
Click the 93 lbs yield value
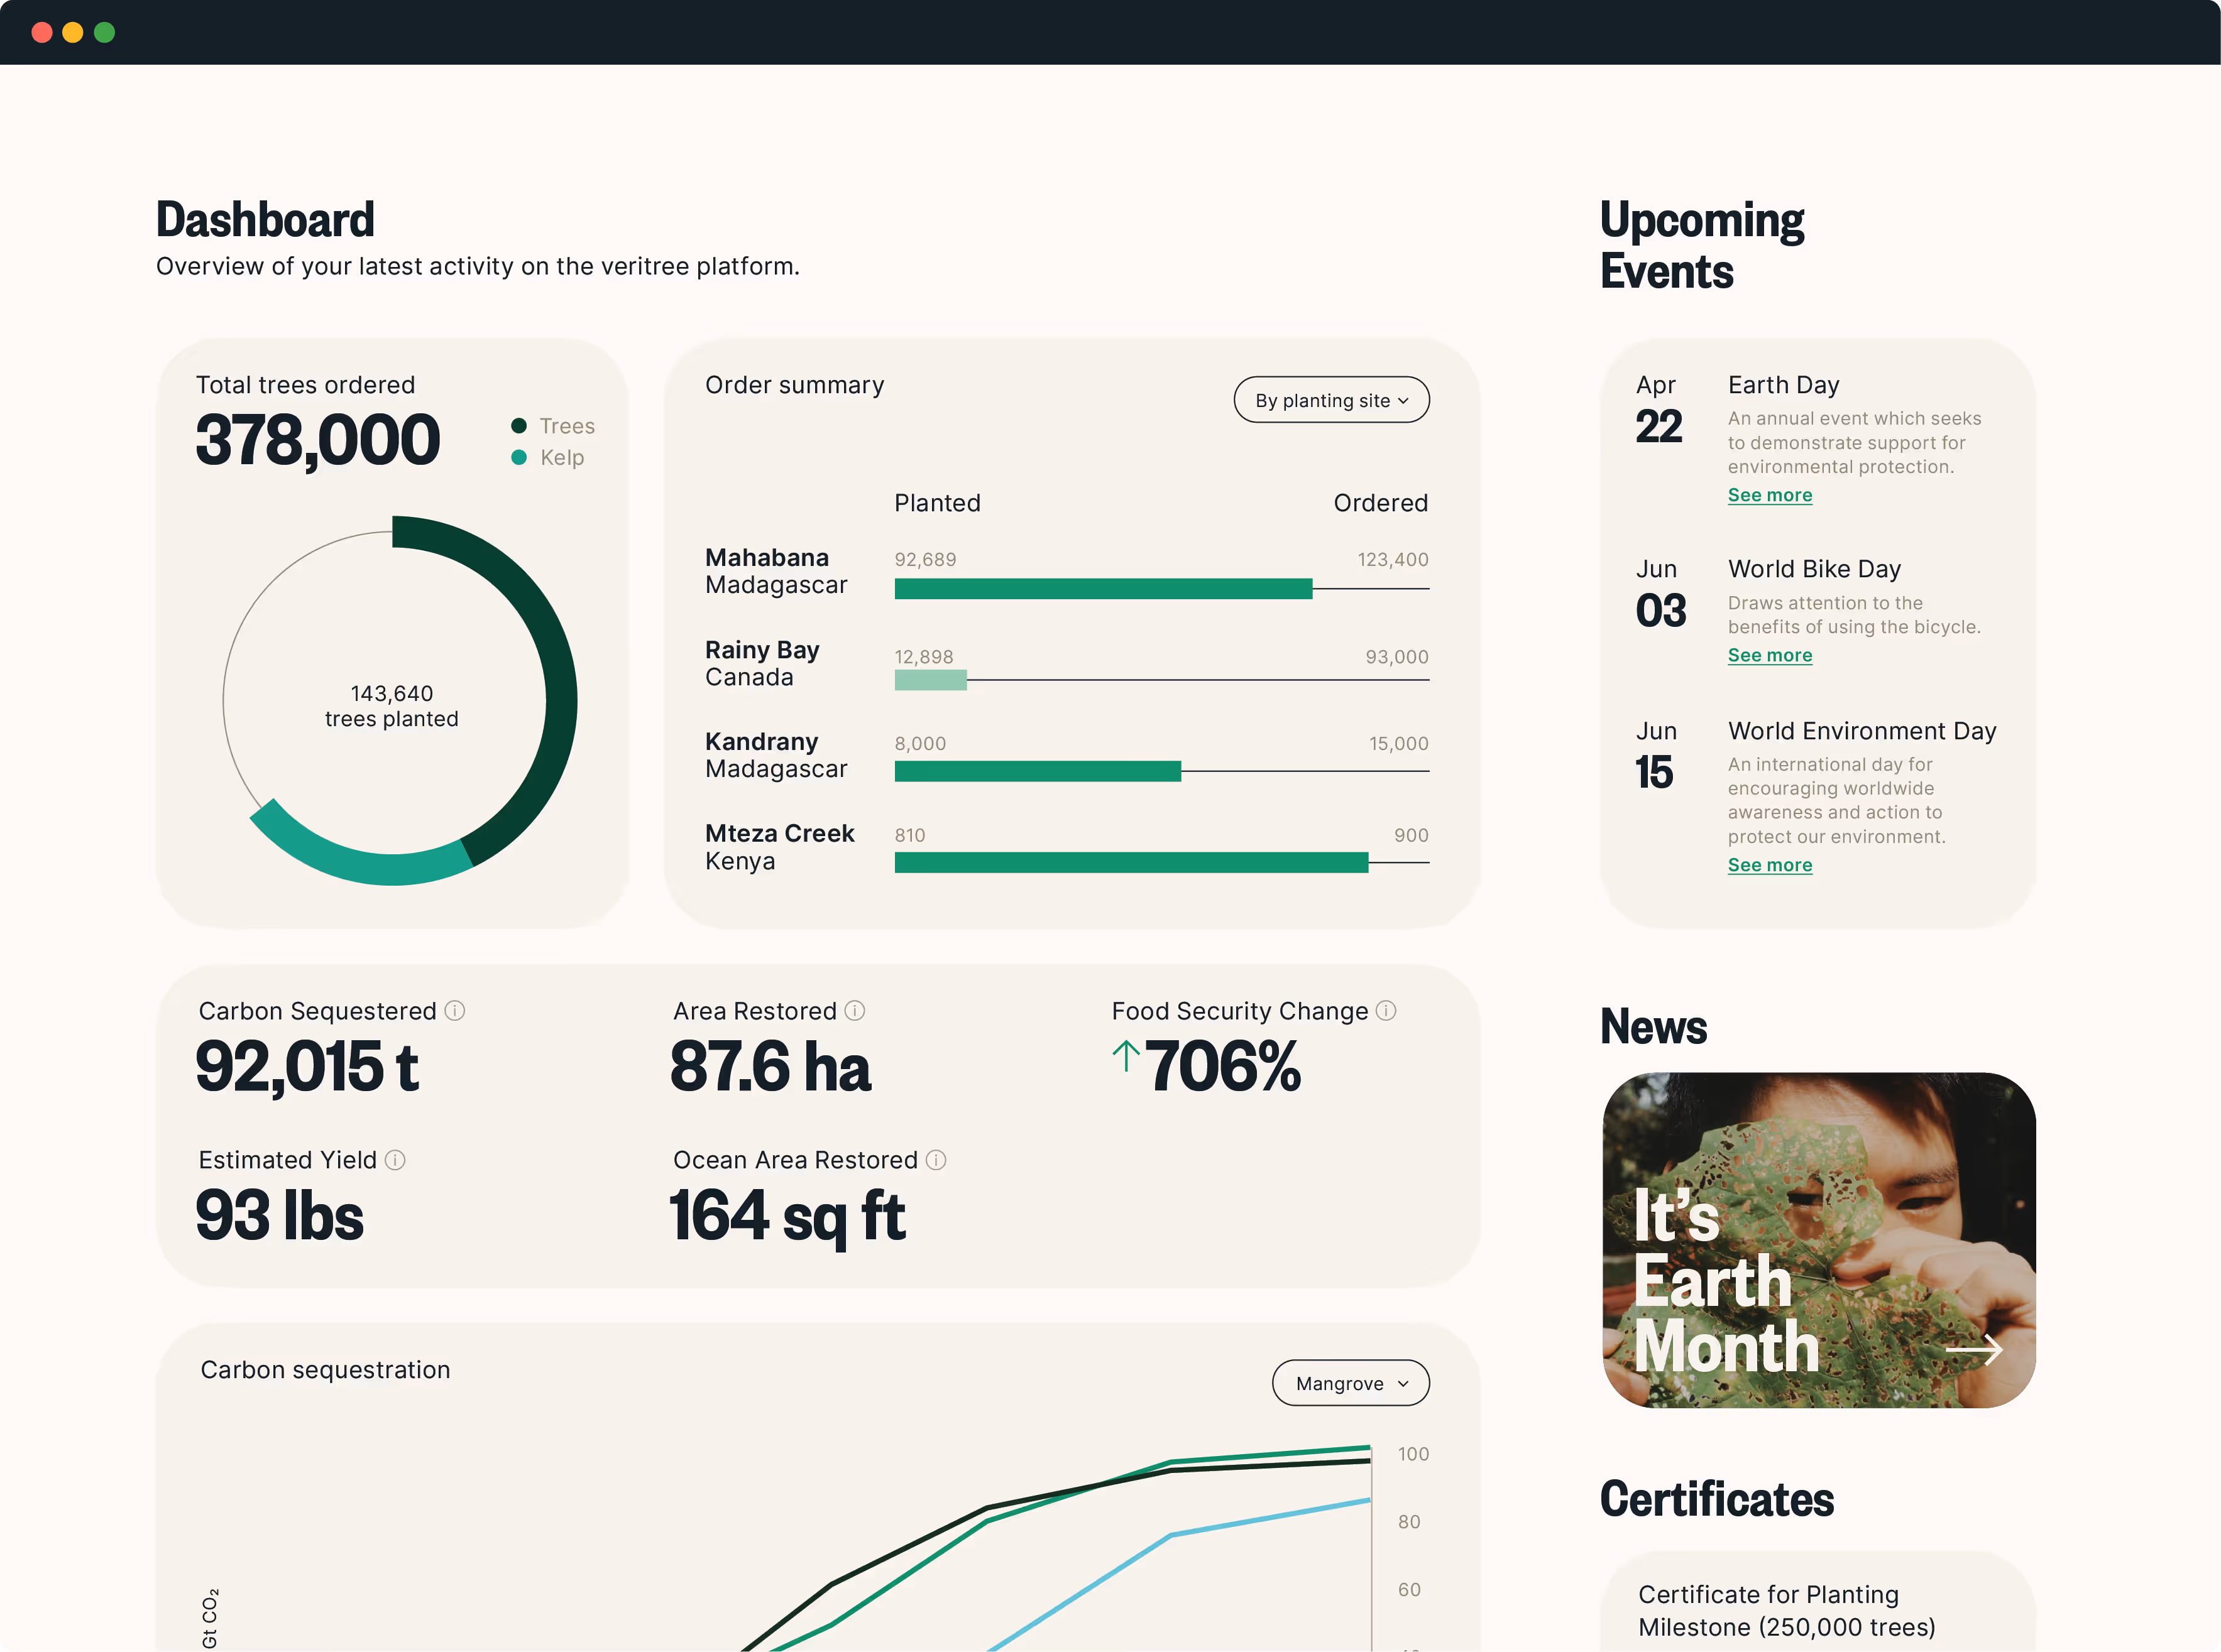[x=279, y=1216]
